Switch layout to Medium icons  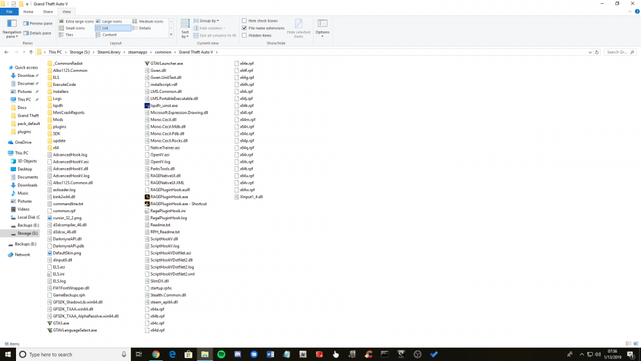click(147, 21)
